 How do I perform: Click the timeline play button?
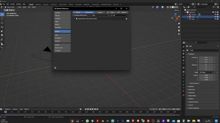[x=92, y=109]
